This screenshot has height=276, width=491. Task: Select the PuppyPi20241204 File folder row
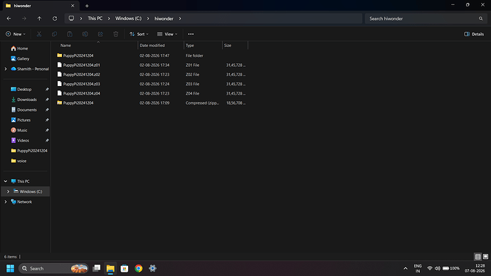coord(152,55)
